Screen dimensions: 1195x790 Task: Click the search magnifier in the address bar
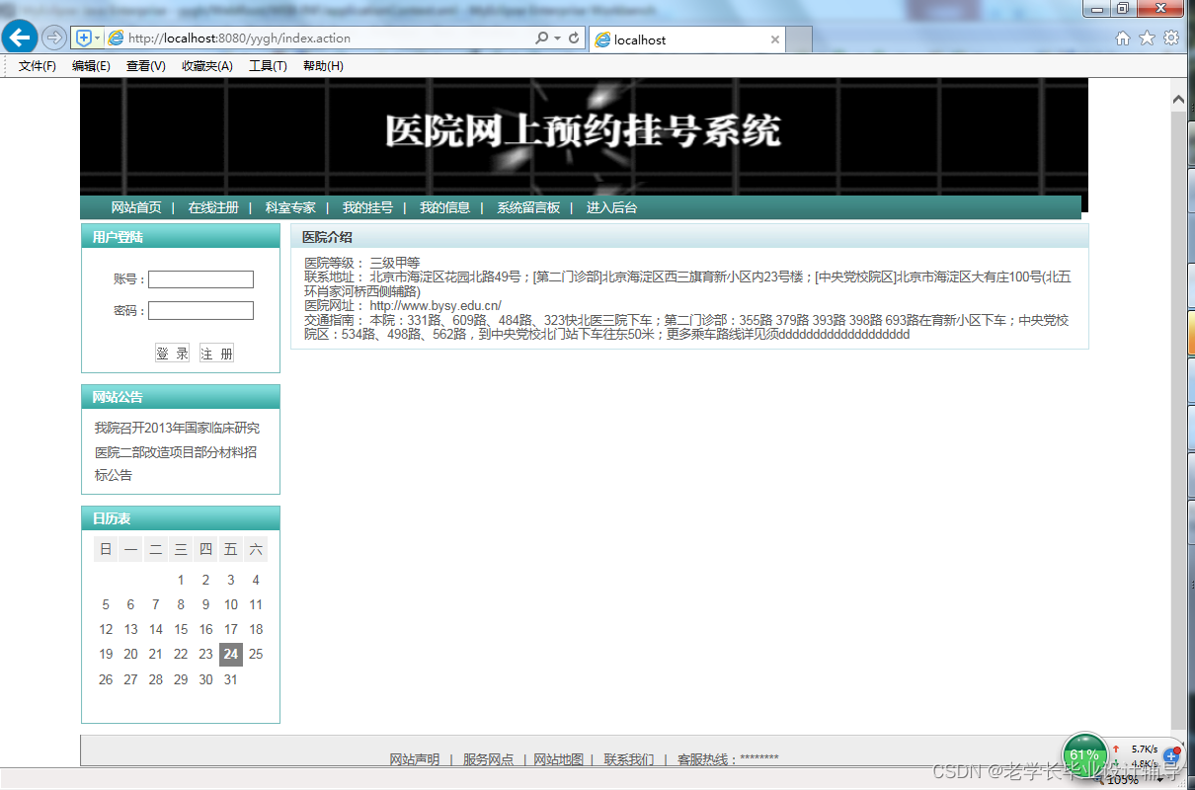[541, 39]
